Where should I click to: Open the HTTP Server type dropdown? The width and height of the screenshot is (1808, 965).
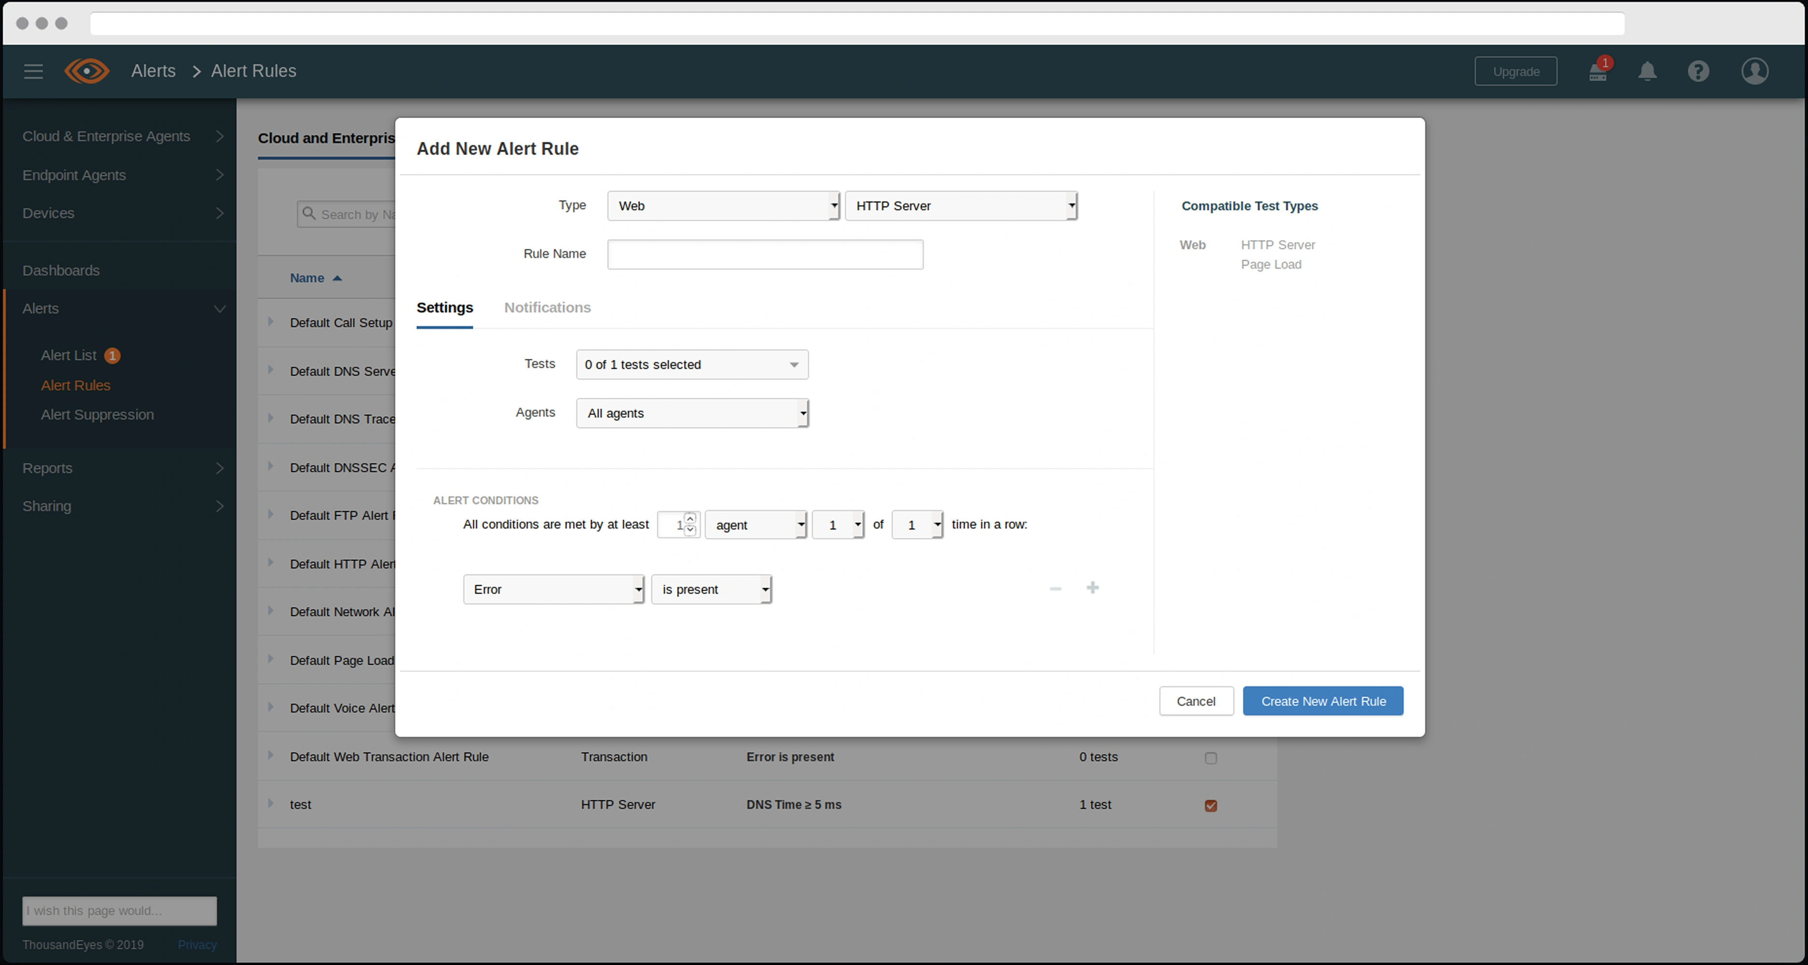[960, 206]
